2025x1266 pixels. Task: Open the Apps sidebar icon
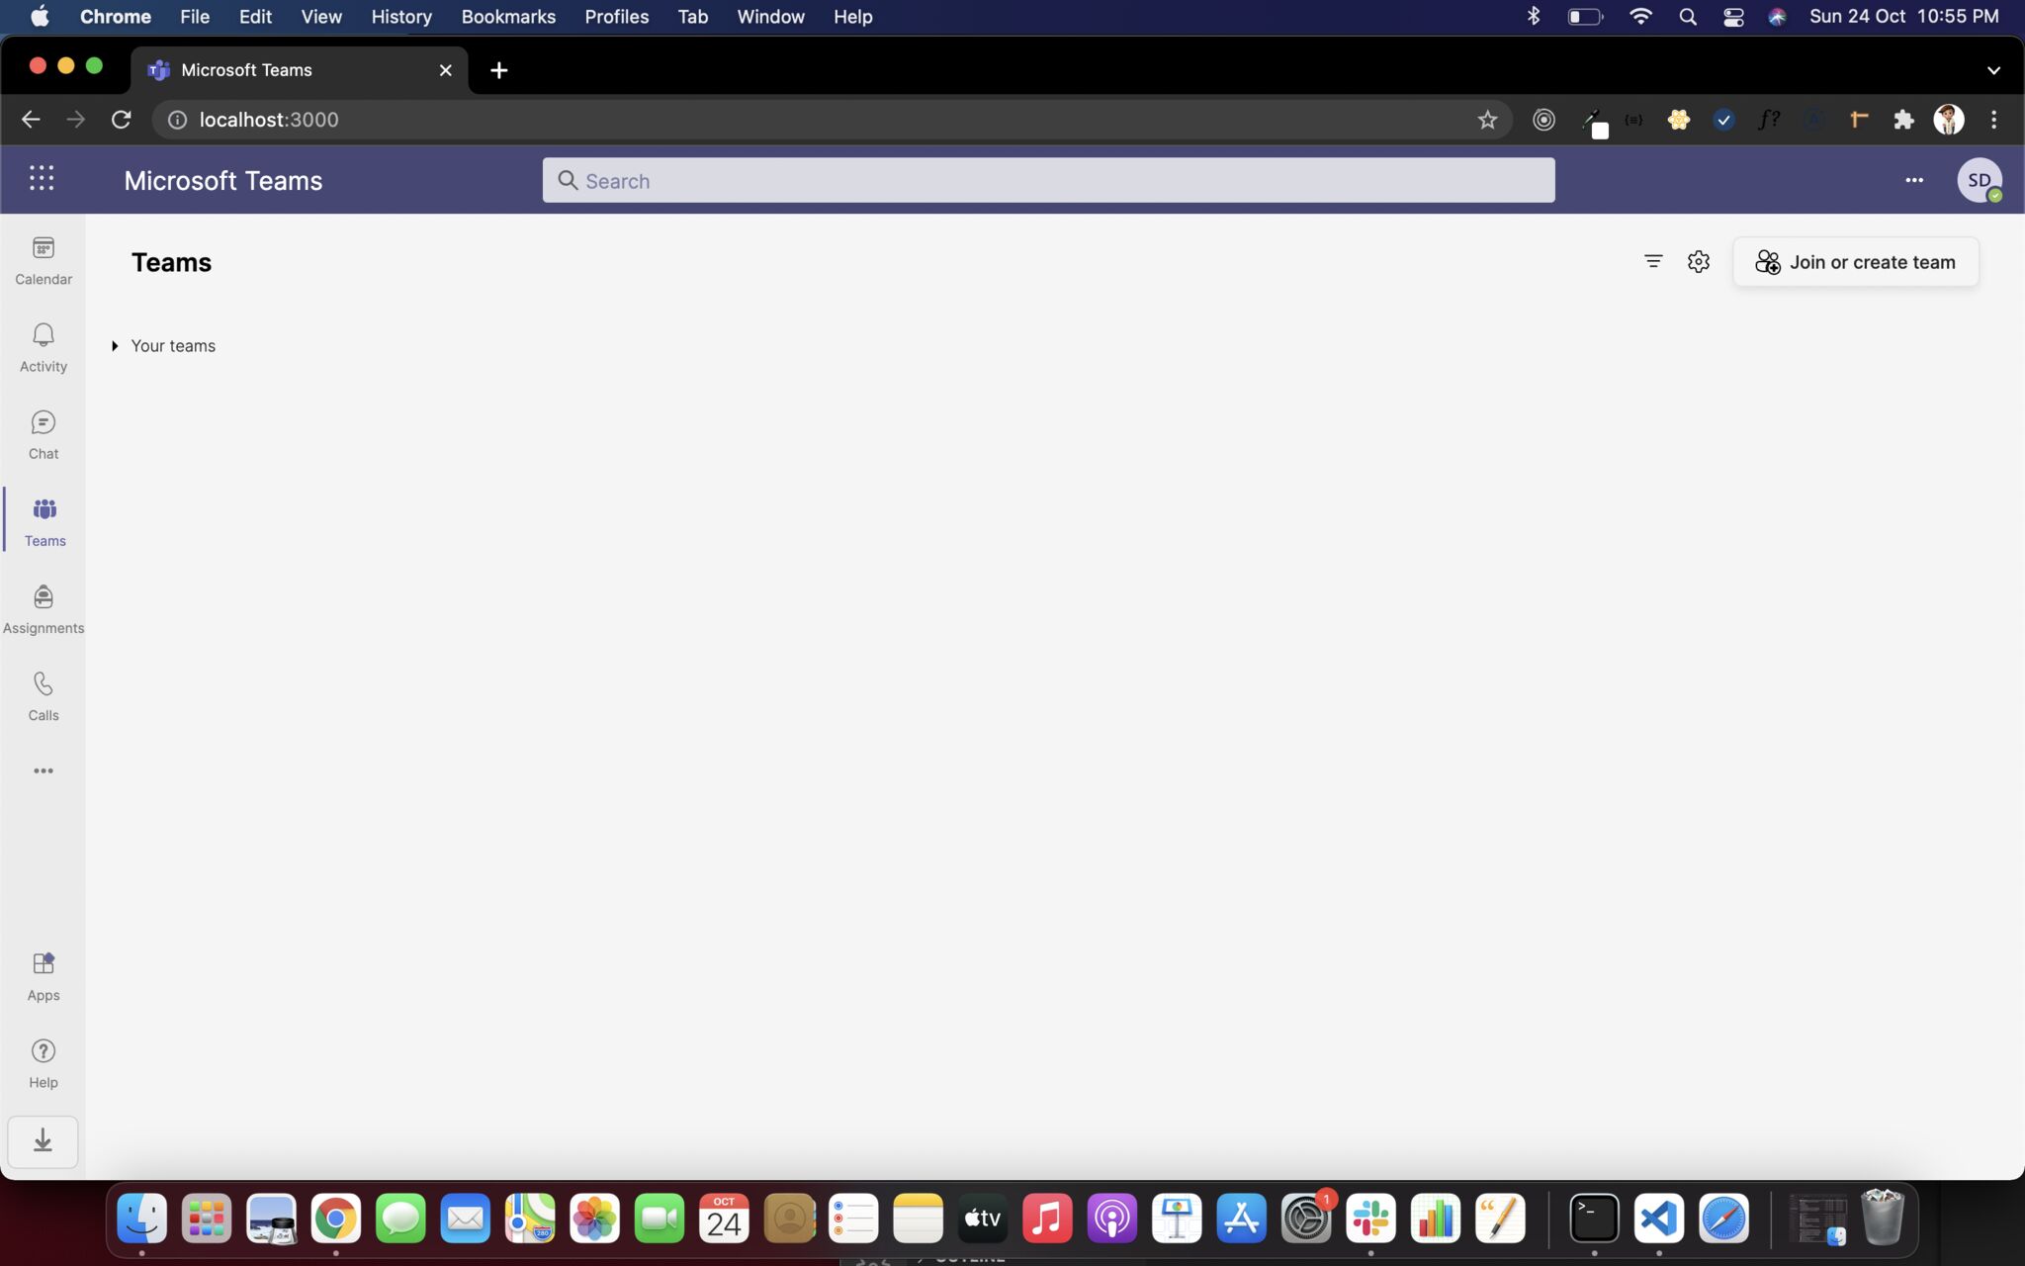[x=44, y=975]
